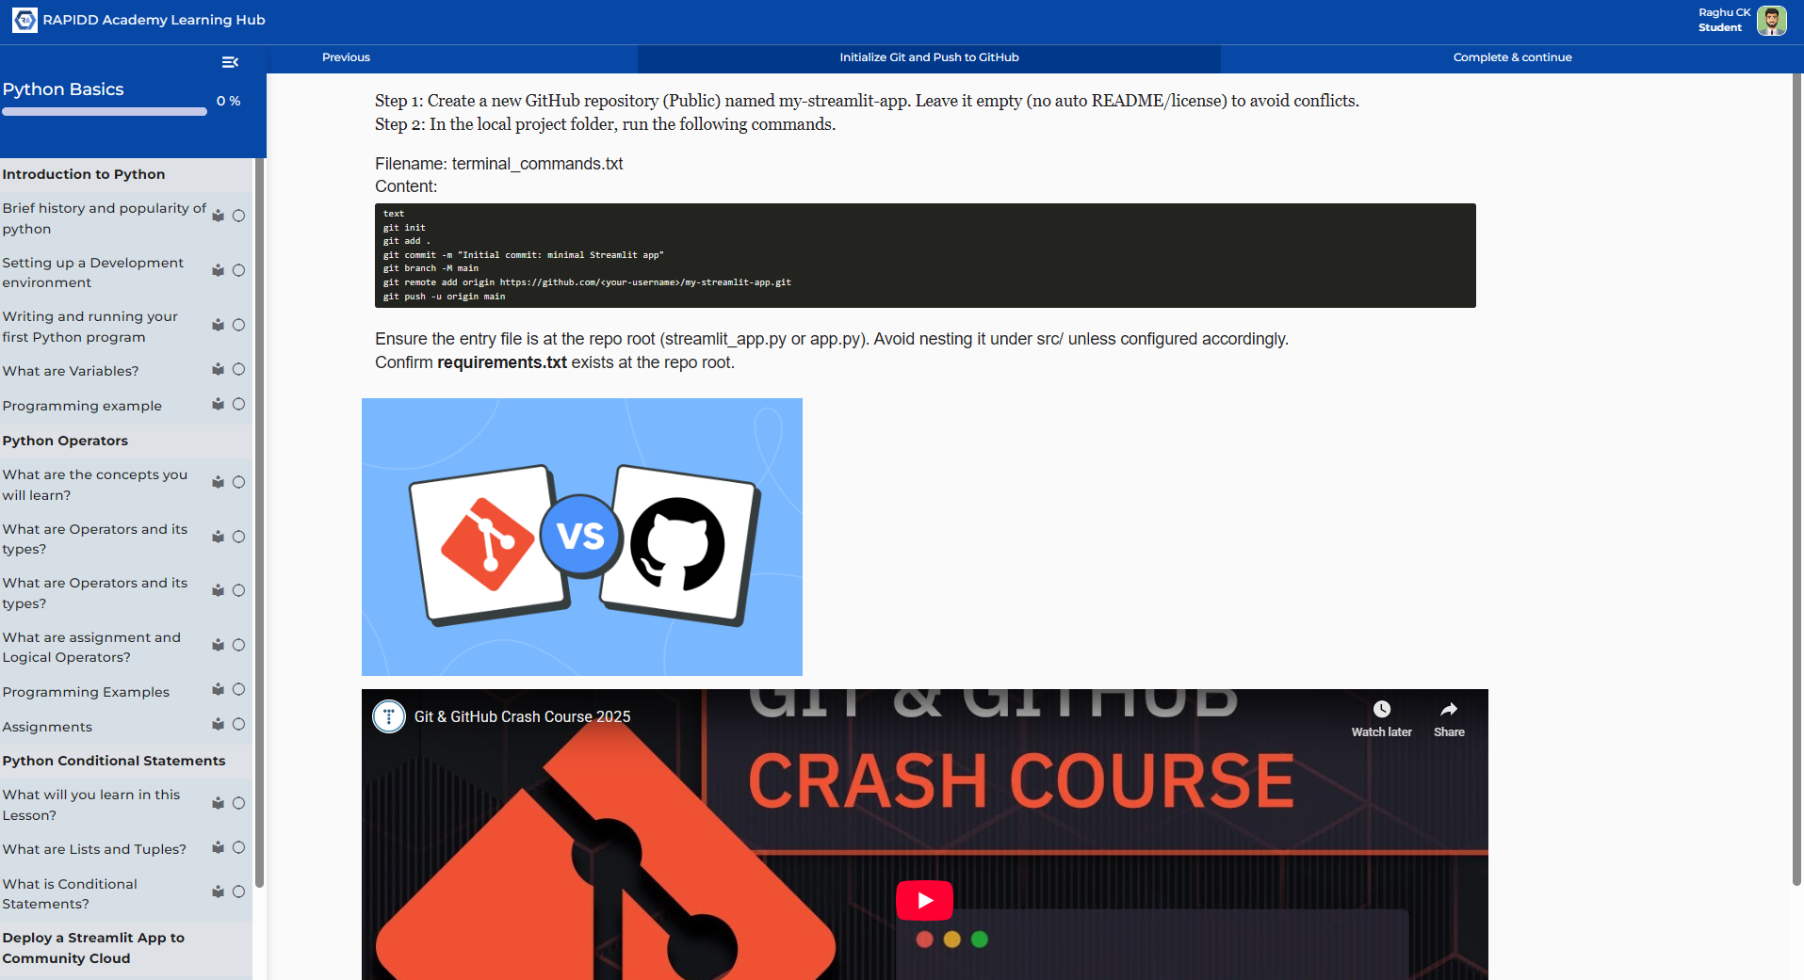Go to the Previous lesson

click(x=346, y=57)
